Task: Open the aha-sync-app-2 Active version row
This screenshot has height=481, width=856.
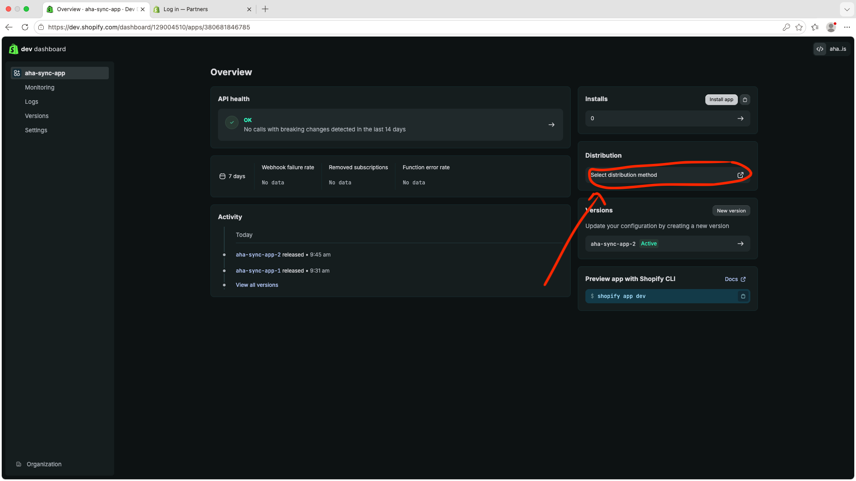Action: click(667, 244)
